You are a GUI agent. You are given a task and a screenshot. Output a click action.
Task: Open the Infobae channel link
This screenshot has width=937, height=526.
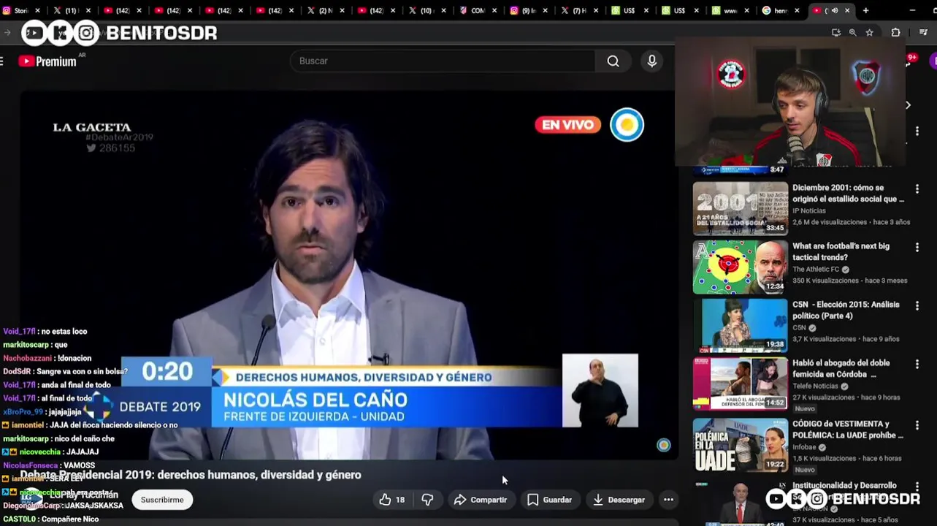[x=805, y=447]
